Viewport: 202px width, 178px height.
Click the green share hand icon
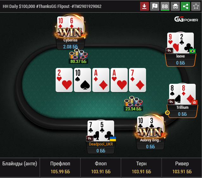(x=185, y=6)
